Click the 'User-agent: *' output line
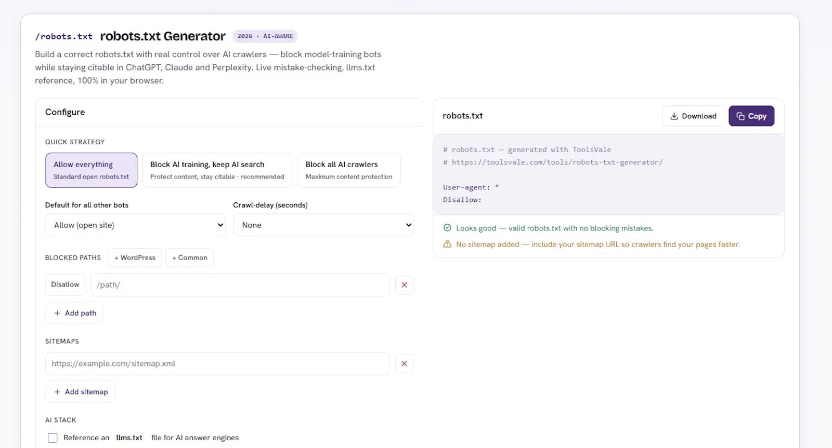The width and height of the screenshot is (832, 448). pos(471,187)
